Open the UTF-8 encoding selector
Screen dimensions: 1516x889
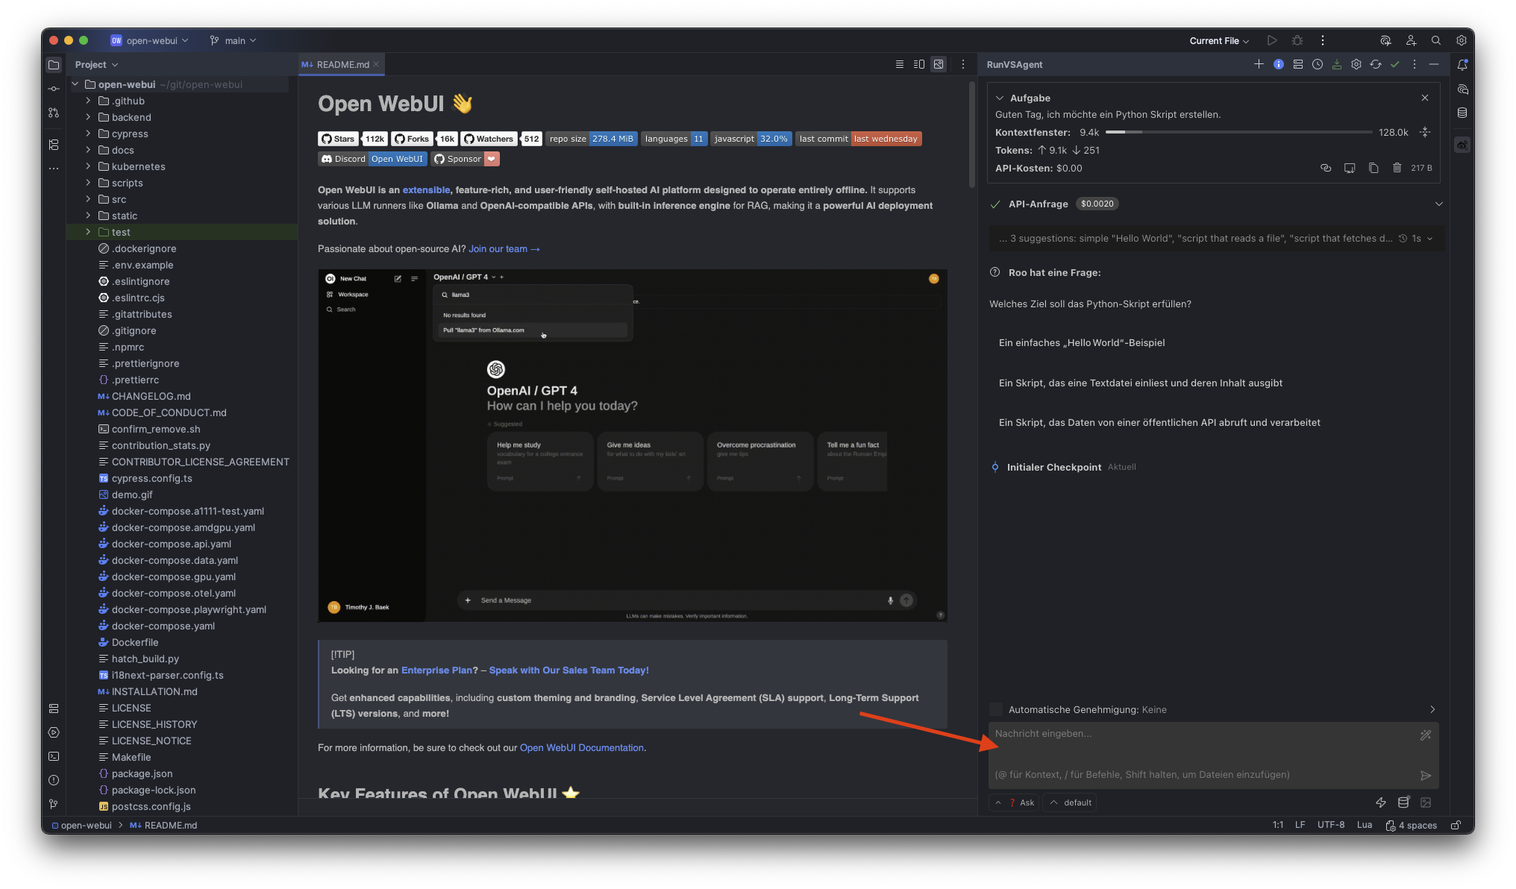tap(1331, 825)
